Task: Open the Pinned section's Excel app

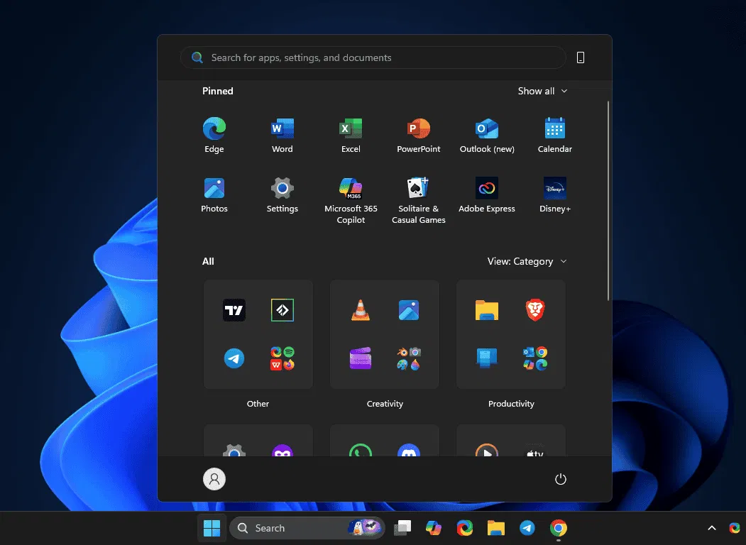Action: [x=350, y=130]
